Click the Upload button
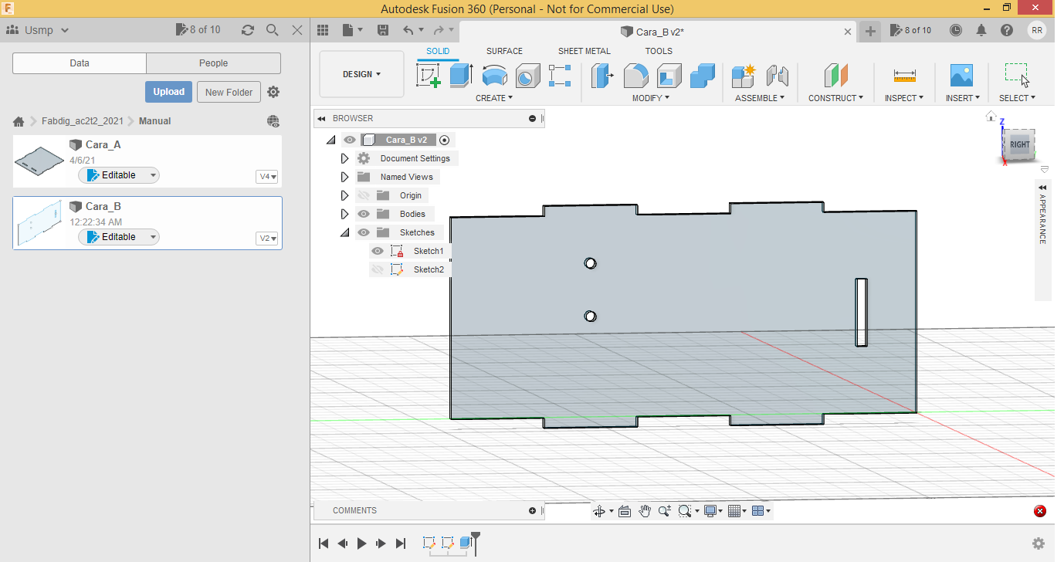Screen dimensions: 1064x562 pyautogui.click(x=168, y=92)
